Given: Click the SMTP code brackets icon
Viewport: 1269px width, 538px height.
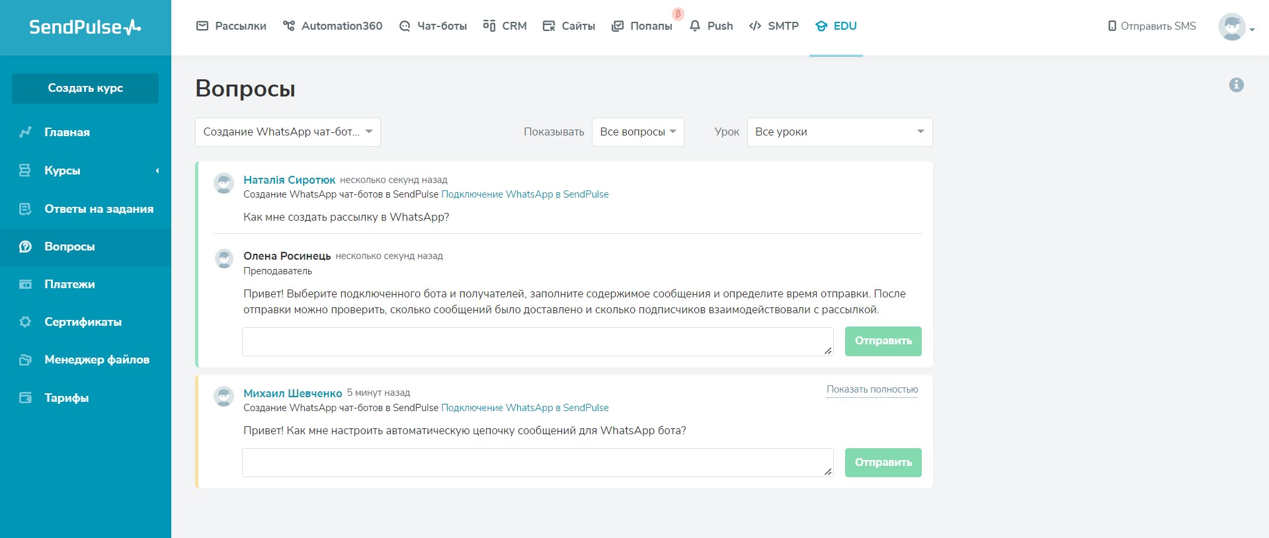Looking at the screenshot, I should click(755, 26).
